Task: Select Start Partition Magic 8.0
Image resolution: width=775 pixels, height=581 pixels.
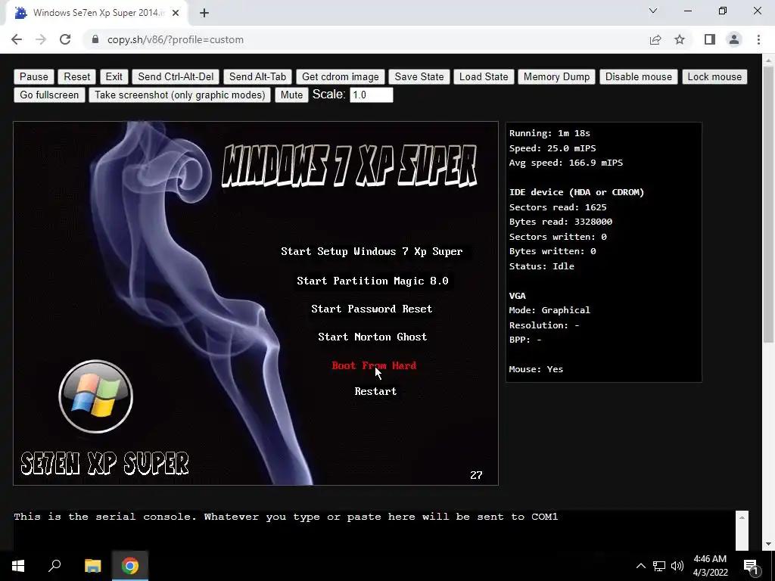Action: click(372, 281)
